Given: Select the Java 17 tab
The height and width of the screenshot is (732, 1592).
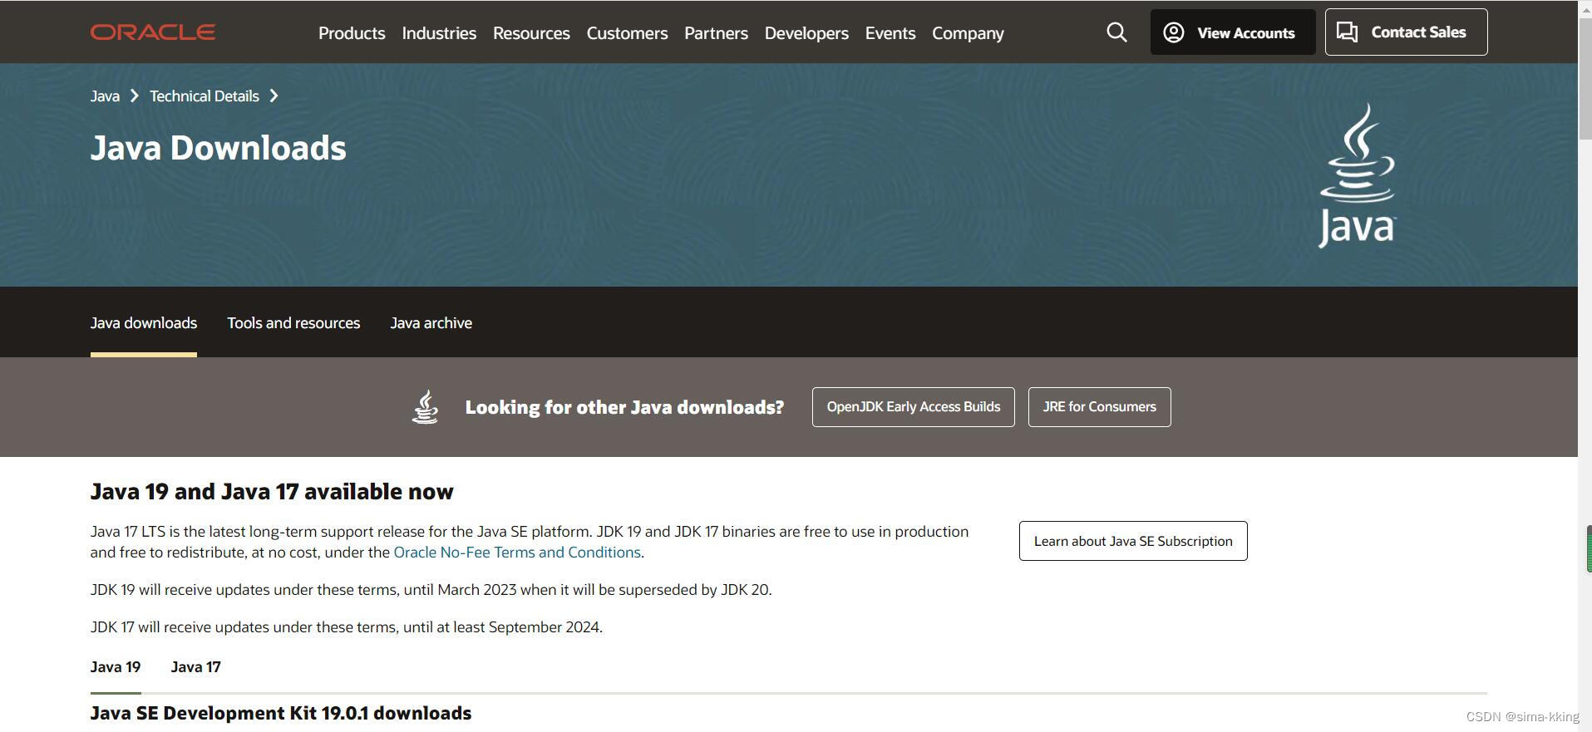Looking at the screenshot, I should [195, 667].
